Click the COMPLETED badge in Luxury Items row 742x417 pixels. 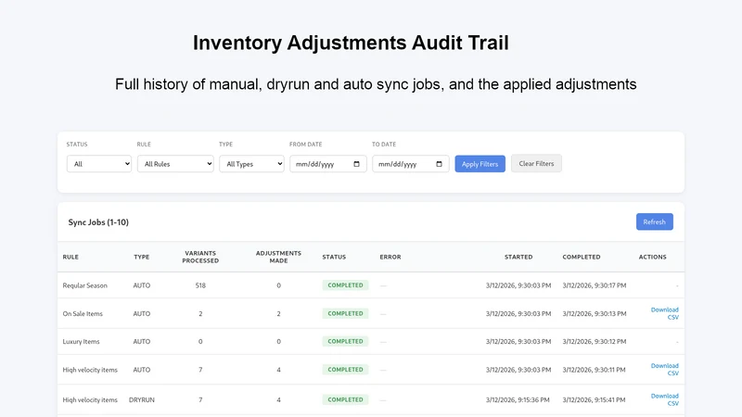(345, 341)
